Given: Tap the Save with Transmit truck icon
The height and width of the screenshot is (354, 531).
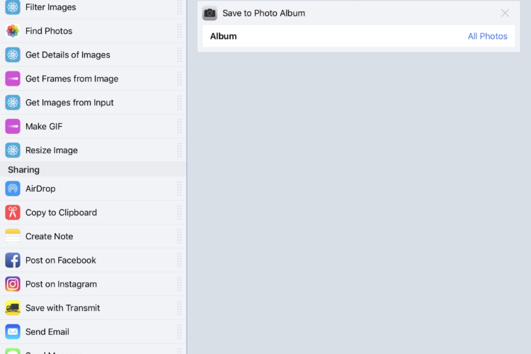Looking at the screenshot, I should [x=13, y=308].
